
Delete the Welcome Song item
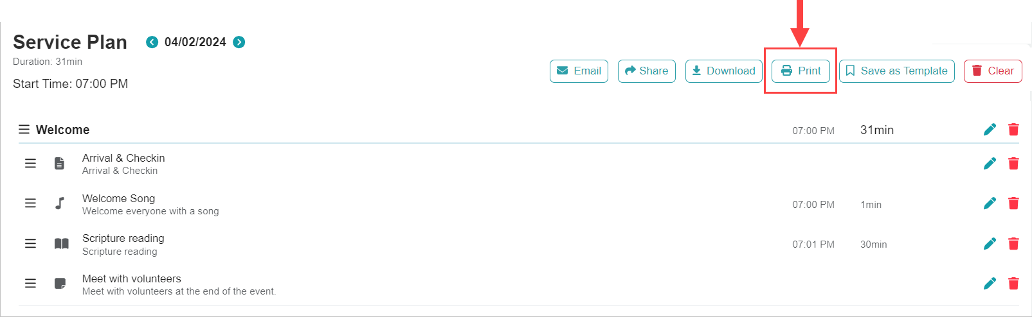1013,203
